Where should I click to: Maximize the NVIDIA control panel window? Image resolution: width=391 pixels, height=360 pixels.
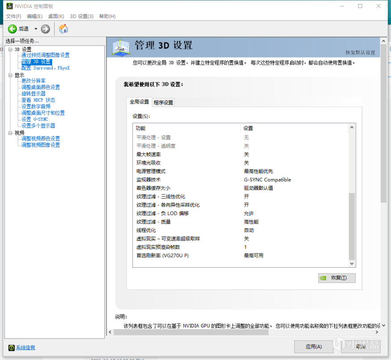click(360, 6)
